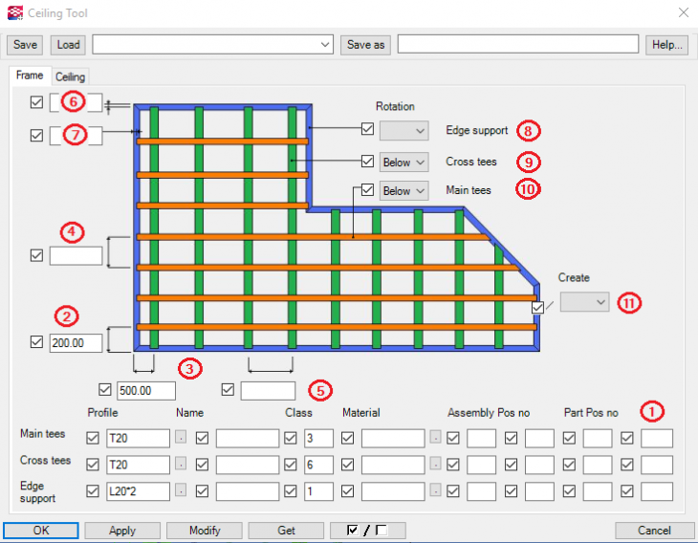Expand the saved settings dropdown beside Load
Image resolution: width=698 pixels, height=543 pixels.
(325, 45)
